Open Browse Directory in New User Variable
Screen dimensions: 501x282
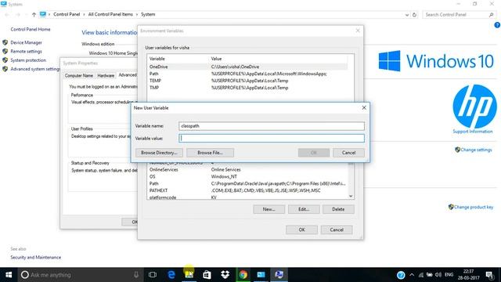point(159,153)
